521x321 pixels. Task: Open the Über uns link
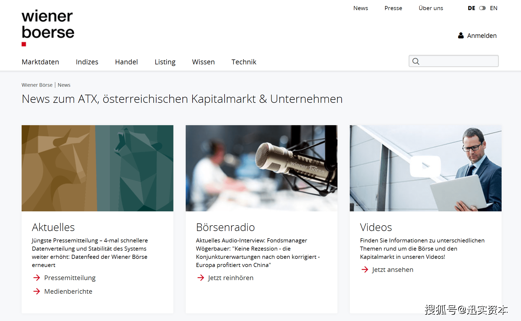[x=431, y=8]
